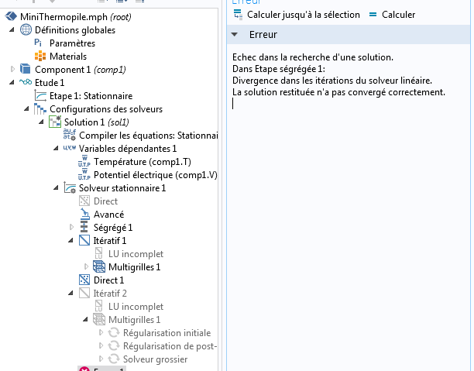Click inside the error message text area

tap(349, 194)
